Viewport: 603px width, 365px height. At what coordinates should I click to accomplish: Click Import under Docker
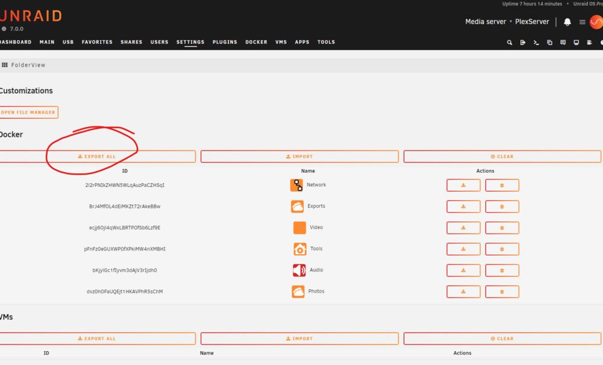click(300, 157)
